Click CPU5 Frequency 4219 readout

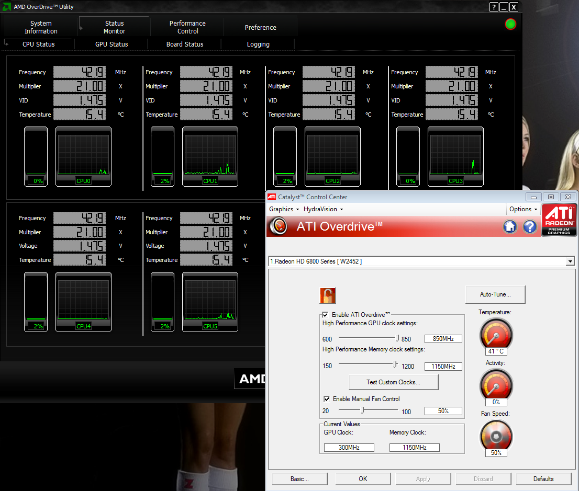(206, 218)
